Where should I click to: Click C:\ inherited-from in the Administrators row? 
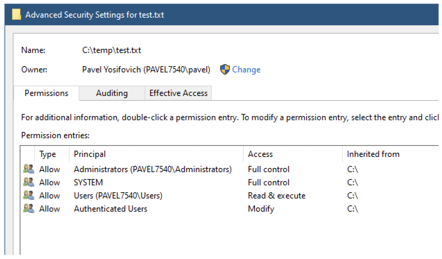[x=352, y=169]
